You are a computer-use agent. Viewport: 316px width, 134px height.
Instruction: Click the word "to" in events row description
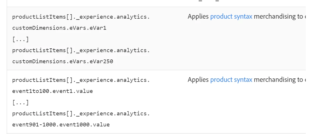click(x=300, y=80)
